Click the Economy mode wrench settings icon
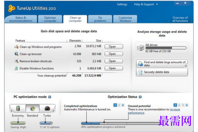 (x=11, y=111)
